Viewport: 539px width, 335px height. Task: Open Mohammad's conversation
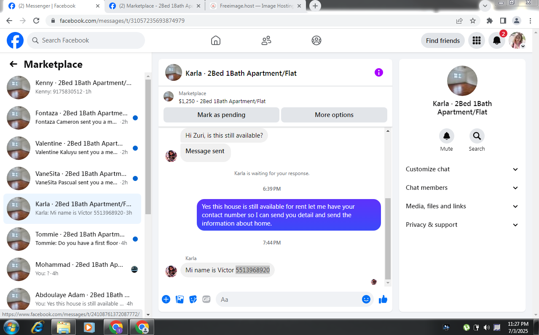tap(72, 269)
